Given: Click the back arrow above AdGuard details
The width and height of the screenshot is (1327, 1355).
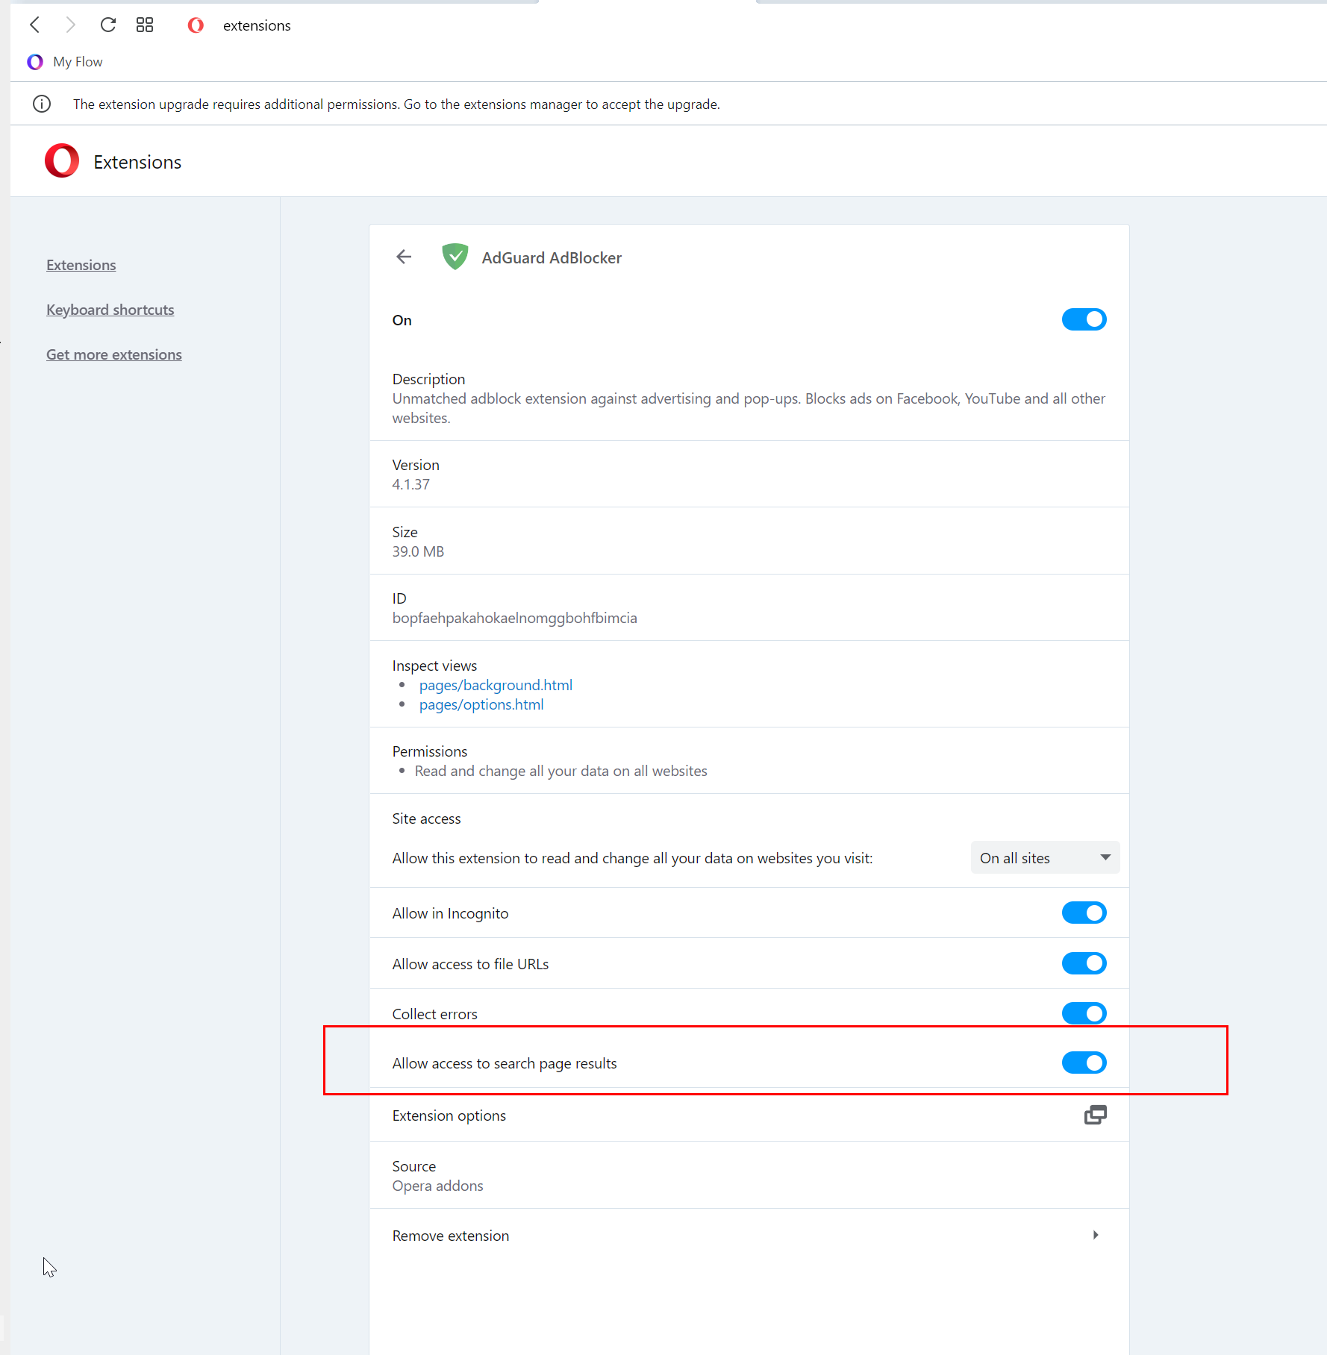Looking at the screenshot, I should pyautogui.click(x=403, y=257).
